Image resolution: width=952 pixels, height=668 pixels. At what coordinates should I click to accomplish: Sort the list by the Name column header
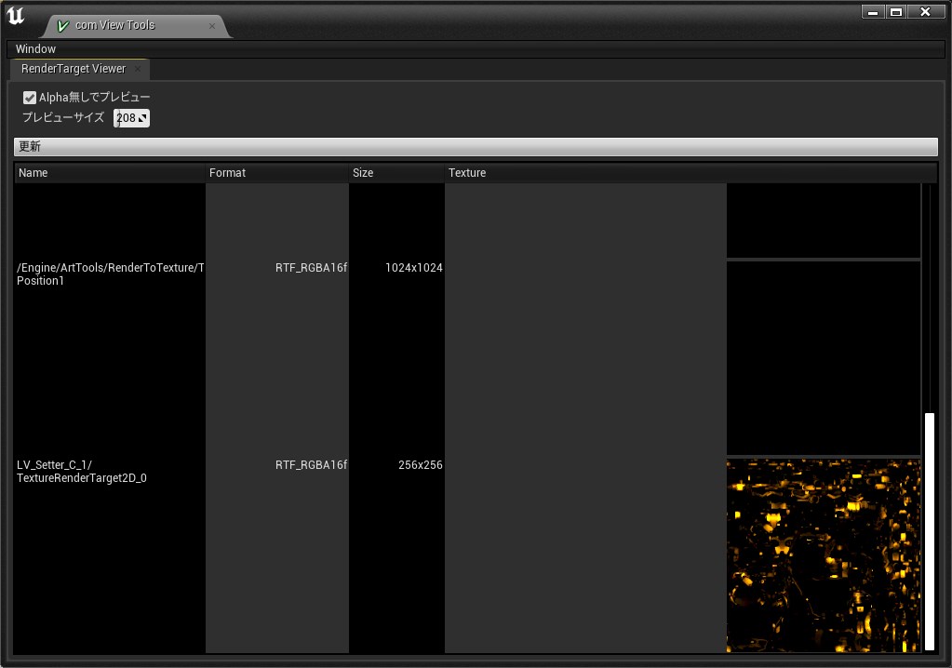click(110, 173)
